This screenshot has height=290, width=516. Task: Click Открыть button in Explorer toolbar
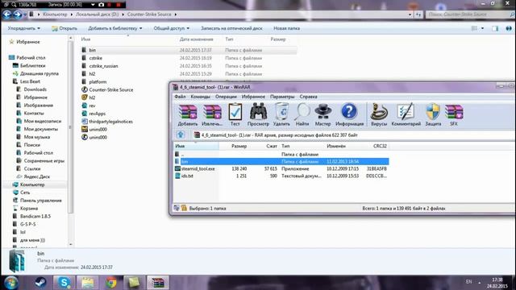[x=64, y=28]
